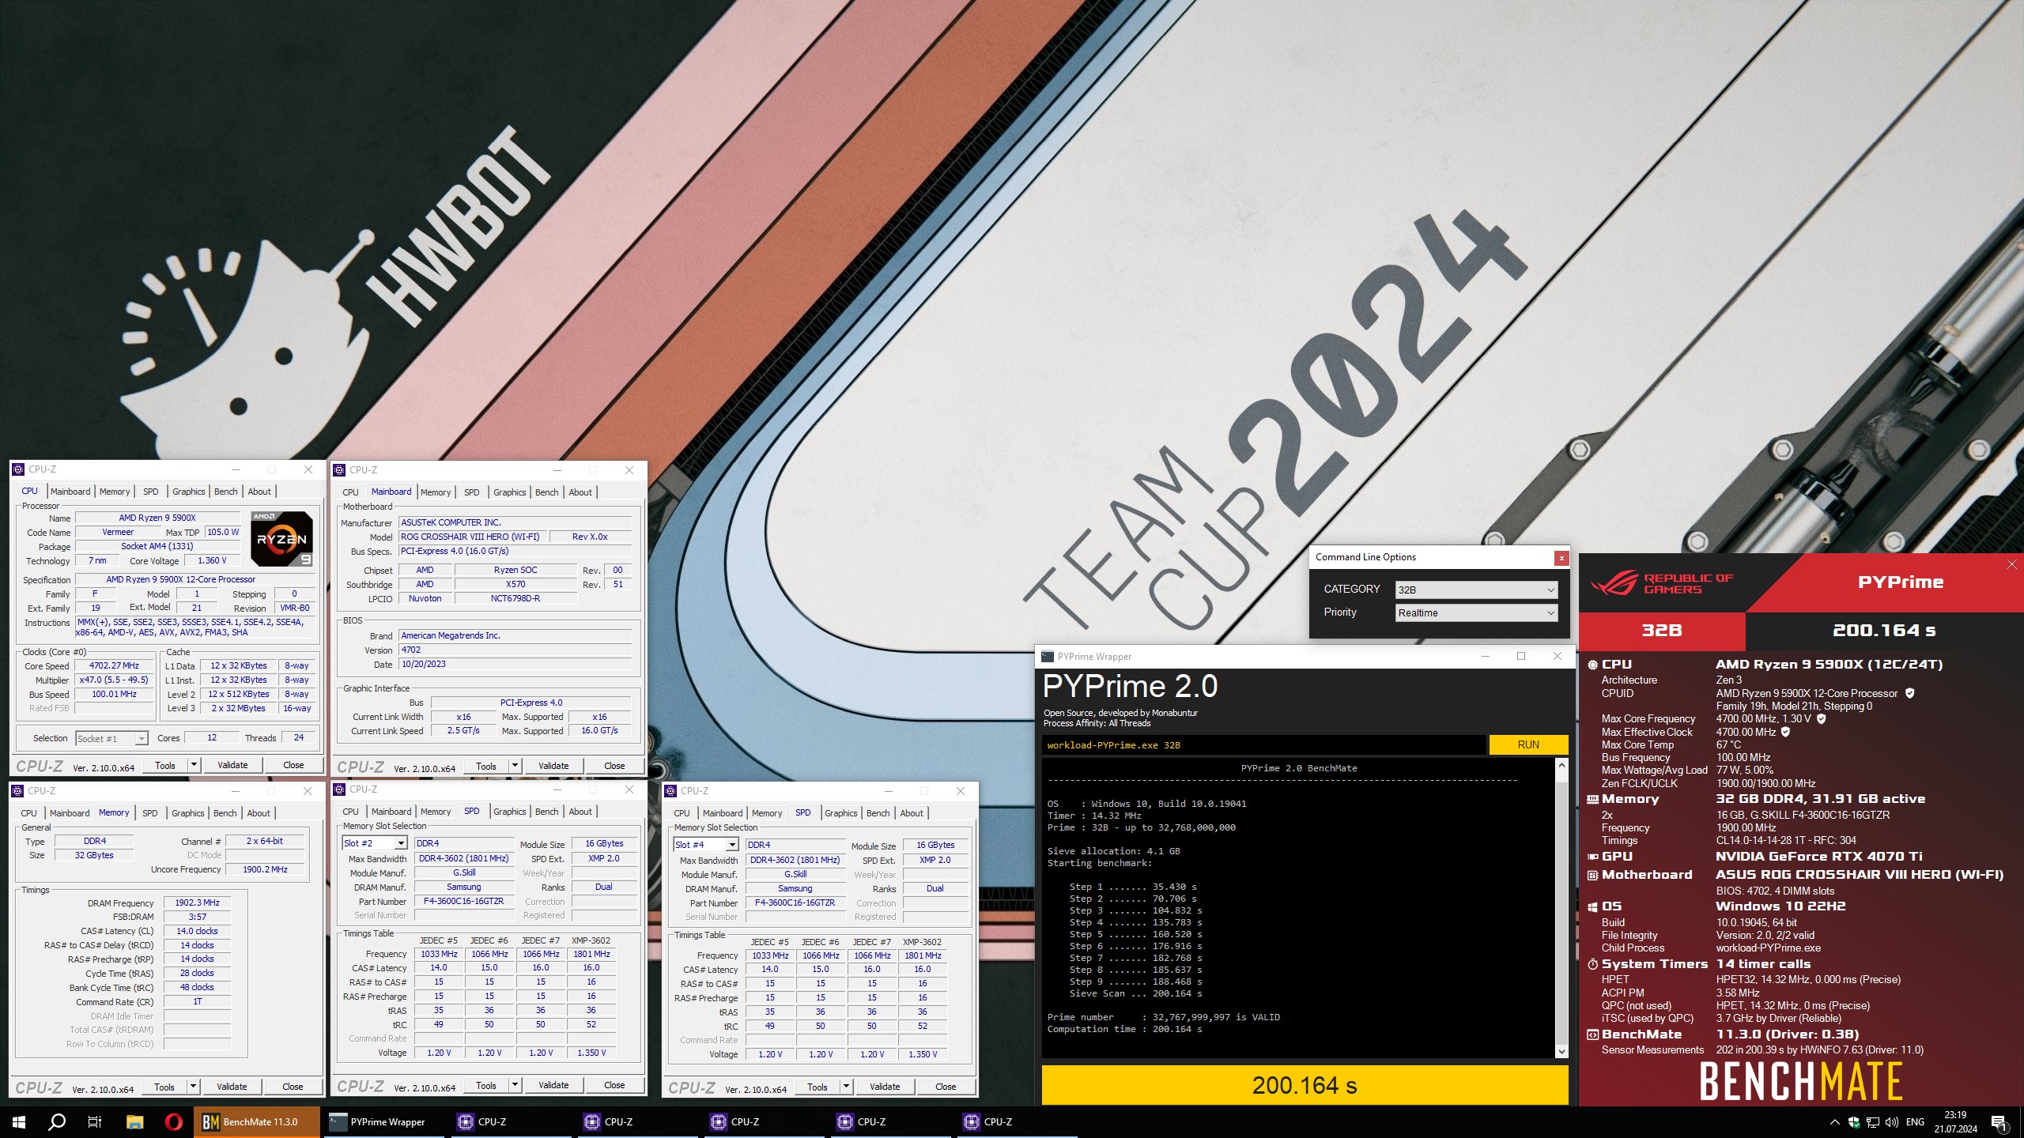Close the Command Line Options dialog
The image size is (2024, 1138).
pos(1561,558)
